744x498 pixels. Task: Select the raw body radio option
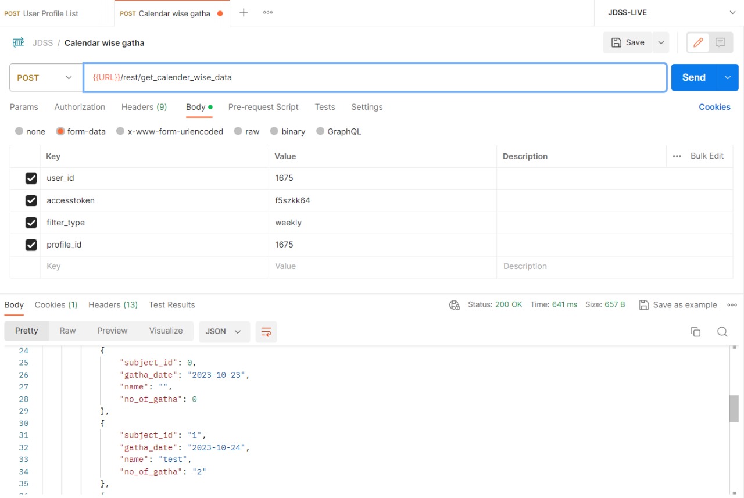tap(238, 131)
